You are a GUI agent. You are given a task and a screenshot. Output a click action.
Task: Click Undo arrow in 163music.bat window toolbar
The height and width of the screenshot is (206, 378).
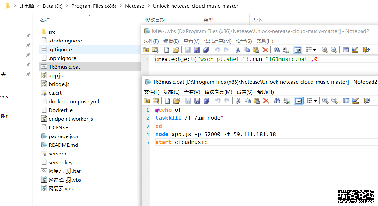point(218,101)
